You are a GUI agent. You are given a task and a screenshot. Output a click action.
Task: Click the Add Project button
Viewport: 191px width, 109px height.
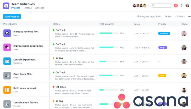point(12,17)
